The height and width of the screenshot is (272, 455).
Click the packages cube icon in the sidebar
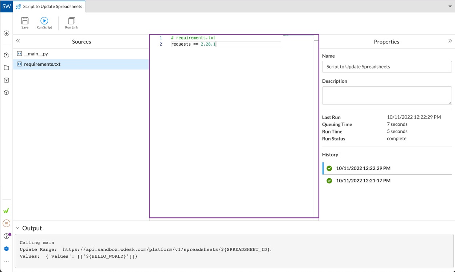coord(6,93)
